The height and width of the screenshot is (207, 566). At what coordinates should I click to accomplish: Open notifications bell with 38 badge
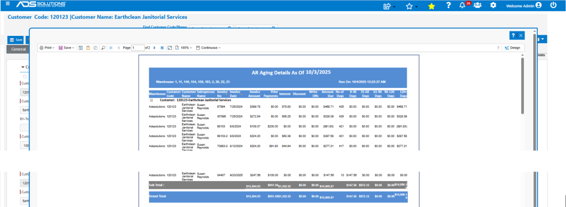point(463,6)
